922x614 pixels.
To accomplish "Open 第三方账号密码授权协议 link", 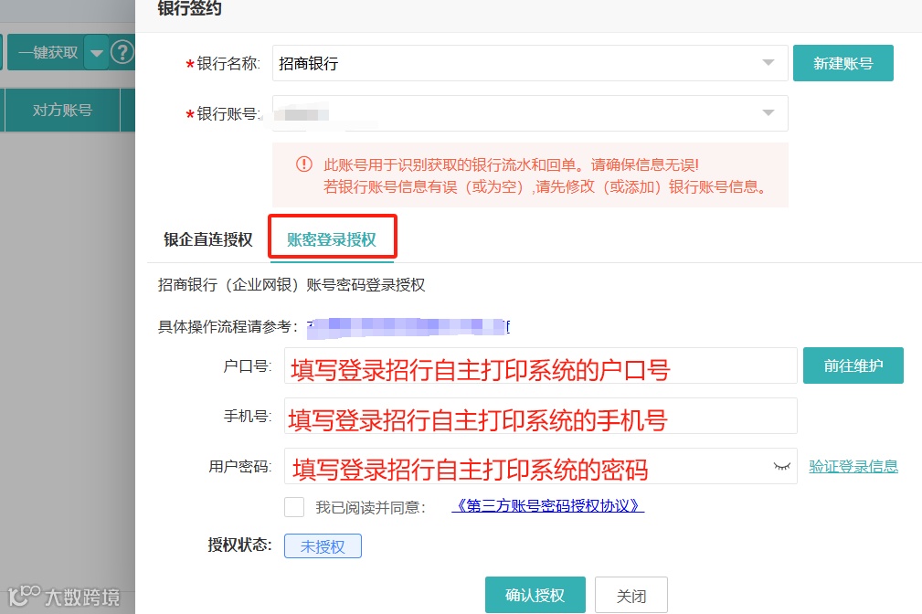I will click(x=548, y=506).
